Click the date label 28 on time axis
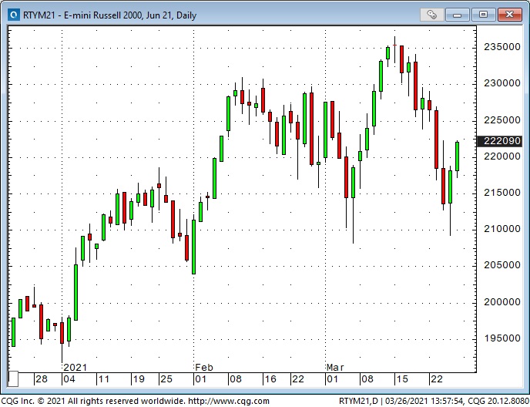 click(42, 379)
